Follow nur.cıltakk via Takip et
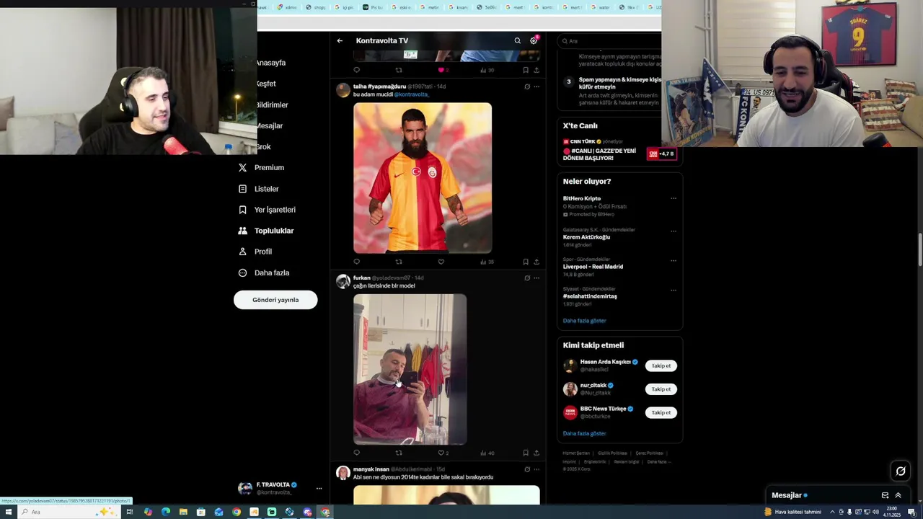Screen dimensions: 923x519 tap(661, 389)
